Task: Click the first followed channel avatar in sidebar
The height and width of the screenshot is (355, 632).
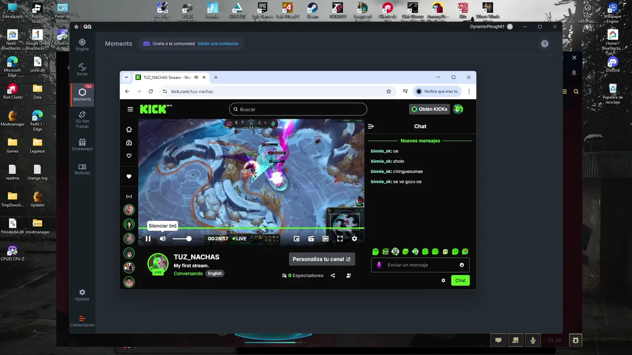Action: click(129, 210)
